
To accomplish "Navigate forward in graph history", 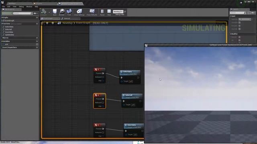I will pos(53,23).
